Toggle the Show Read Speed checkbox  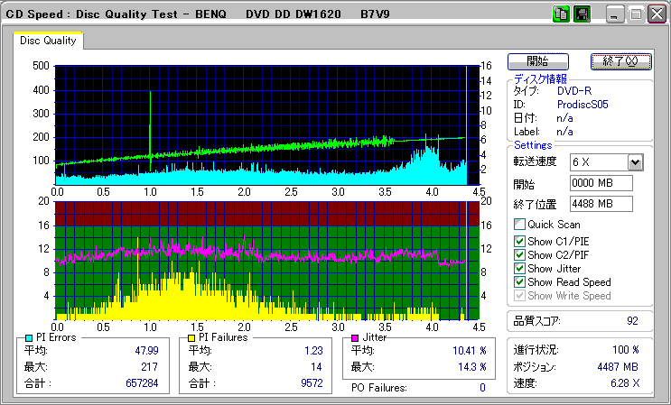519,282
